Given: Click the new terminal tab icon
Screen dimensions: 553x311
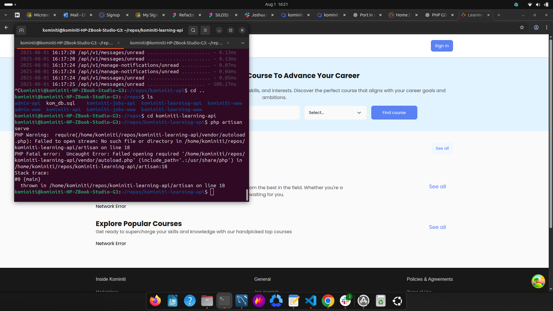Looking at the screenshot, I should 21,30.
